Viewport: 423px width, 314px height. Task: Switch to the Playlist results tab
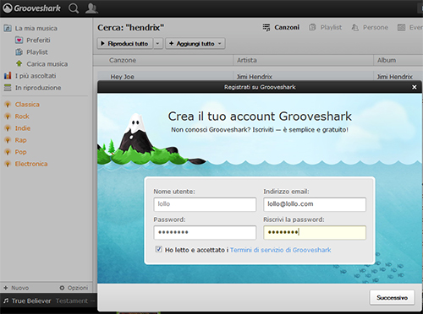point(326,27)
